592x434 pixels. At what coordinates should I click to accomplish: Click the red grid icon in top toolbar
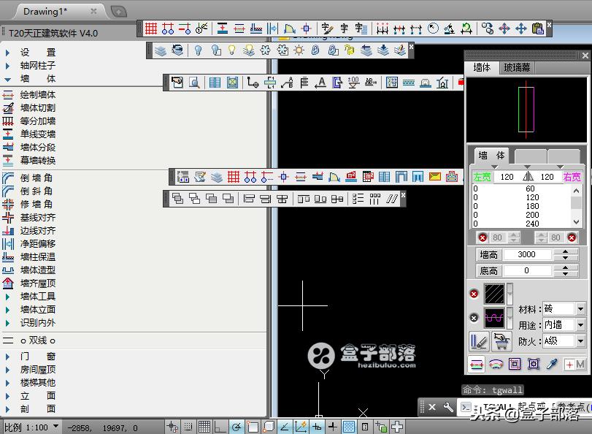(150, 28)
